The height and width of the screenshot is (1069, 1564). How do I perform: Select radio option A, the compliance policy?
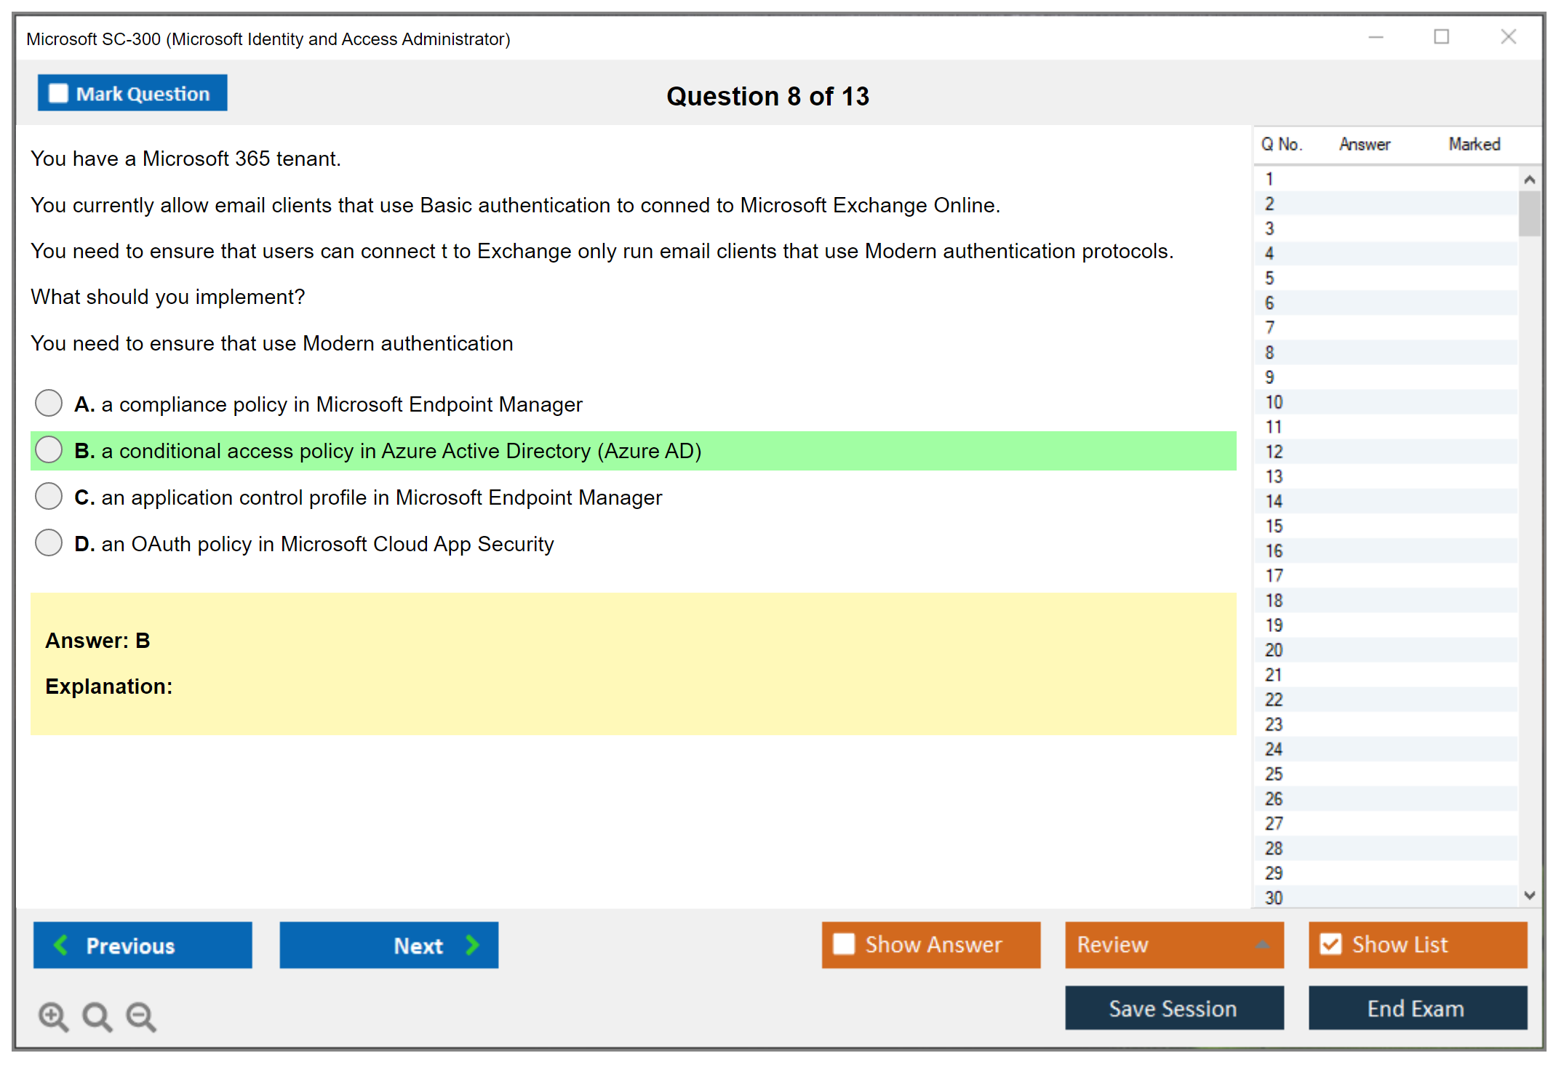pos(49,403)
